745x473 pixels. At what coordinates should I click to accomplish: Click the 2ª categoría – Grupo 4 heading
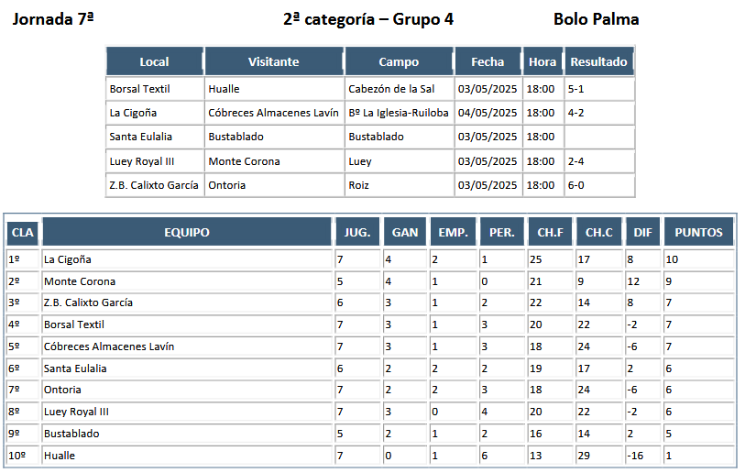tap(368, 19)
